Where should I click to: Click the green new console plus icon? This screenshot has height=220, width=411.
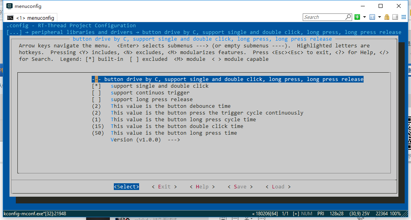(357, 17)
